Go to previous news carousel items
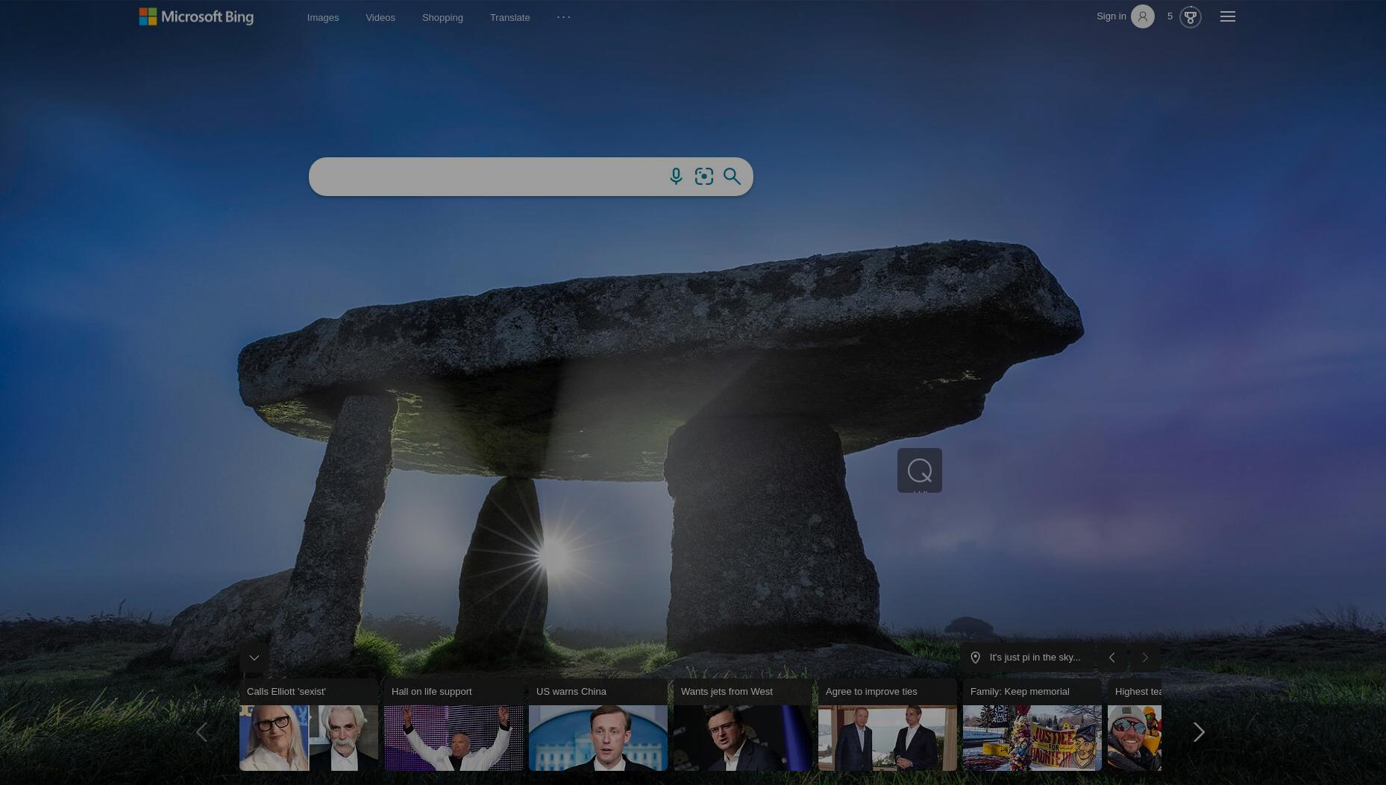The height and width of the screenshot is (785, 1386). [201, 732]
